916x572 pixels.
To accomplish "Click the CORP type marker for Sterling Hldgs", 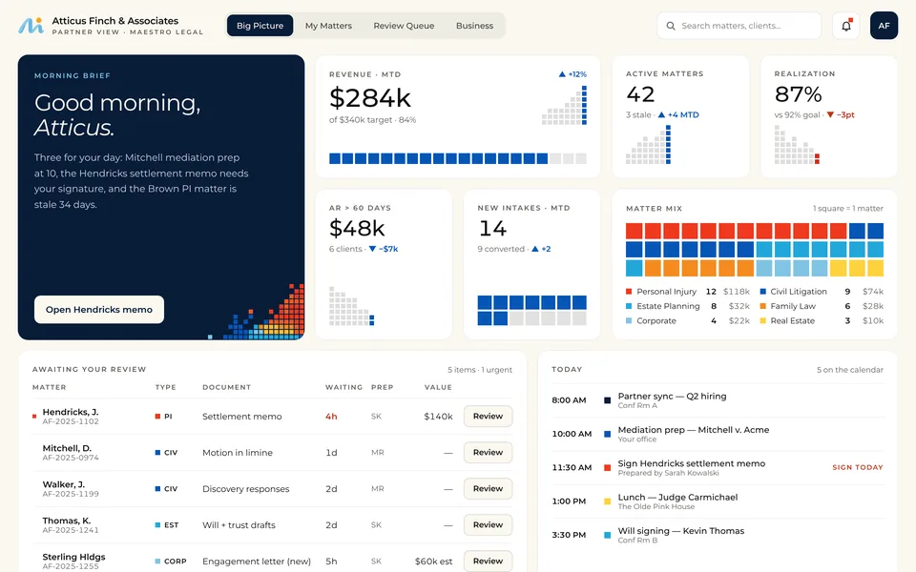I will pos(157,561).
